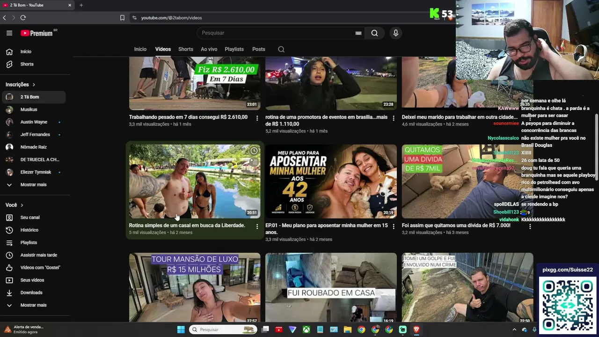Add 'Rotina simples de um casal' to watch later
599x337 pixels.
(254, 151)
